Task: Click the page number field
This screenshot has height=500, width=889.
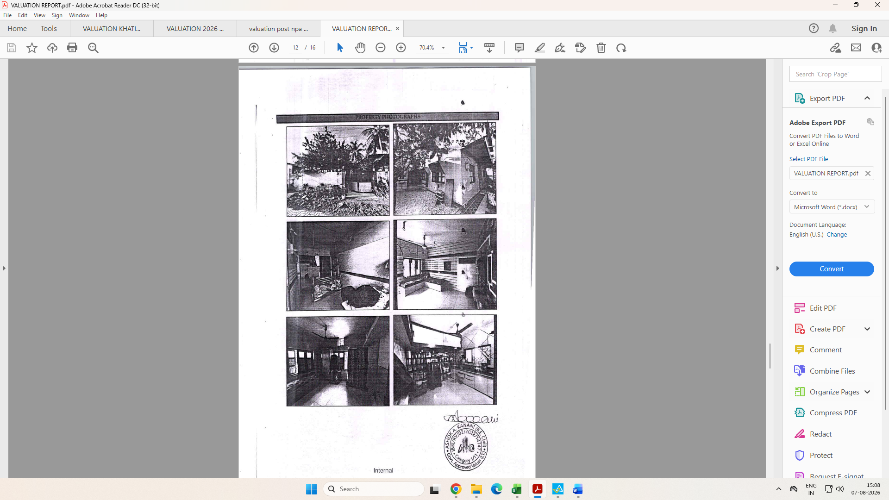Action: click(295, 48)
